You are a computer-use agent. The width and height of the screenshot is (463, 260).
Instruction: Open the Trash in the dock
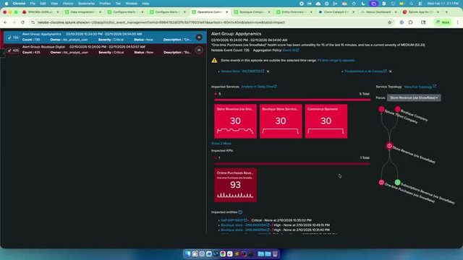point(275,253)
